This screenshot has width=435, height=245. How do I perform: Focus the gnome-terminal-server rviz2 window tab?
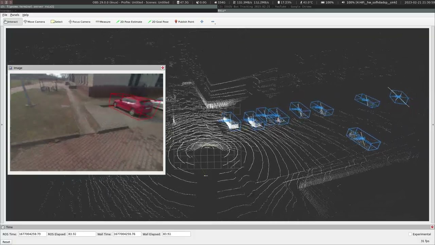109,6
